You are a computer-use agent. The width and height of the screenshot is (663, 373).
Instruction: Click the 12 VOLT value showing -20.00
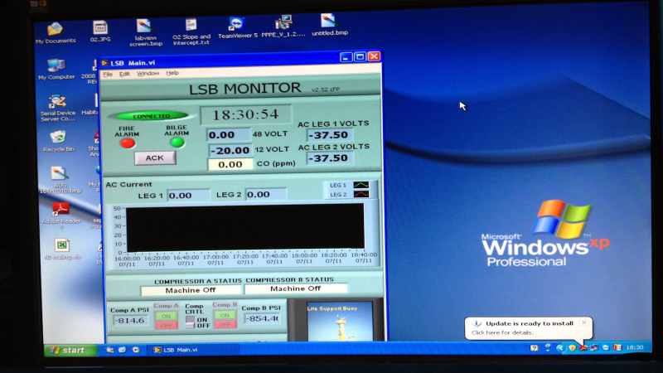pyautogui.click(x=230, y=150)
